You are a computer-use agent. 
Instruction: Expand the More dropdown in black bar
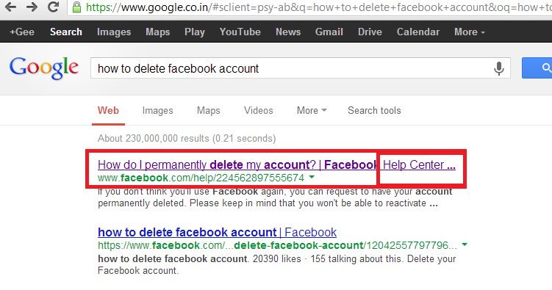coord(469,32)
